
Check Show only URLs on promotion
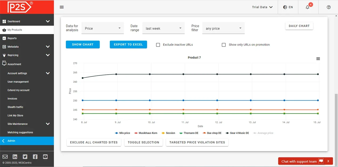(224, 45)
